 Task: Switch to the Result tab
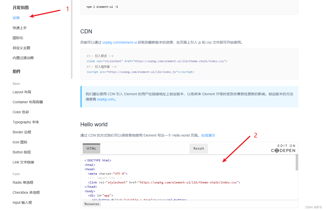(198, 148)
